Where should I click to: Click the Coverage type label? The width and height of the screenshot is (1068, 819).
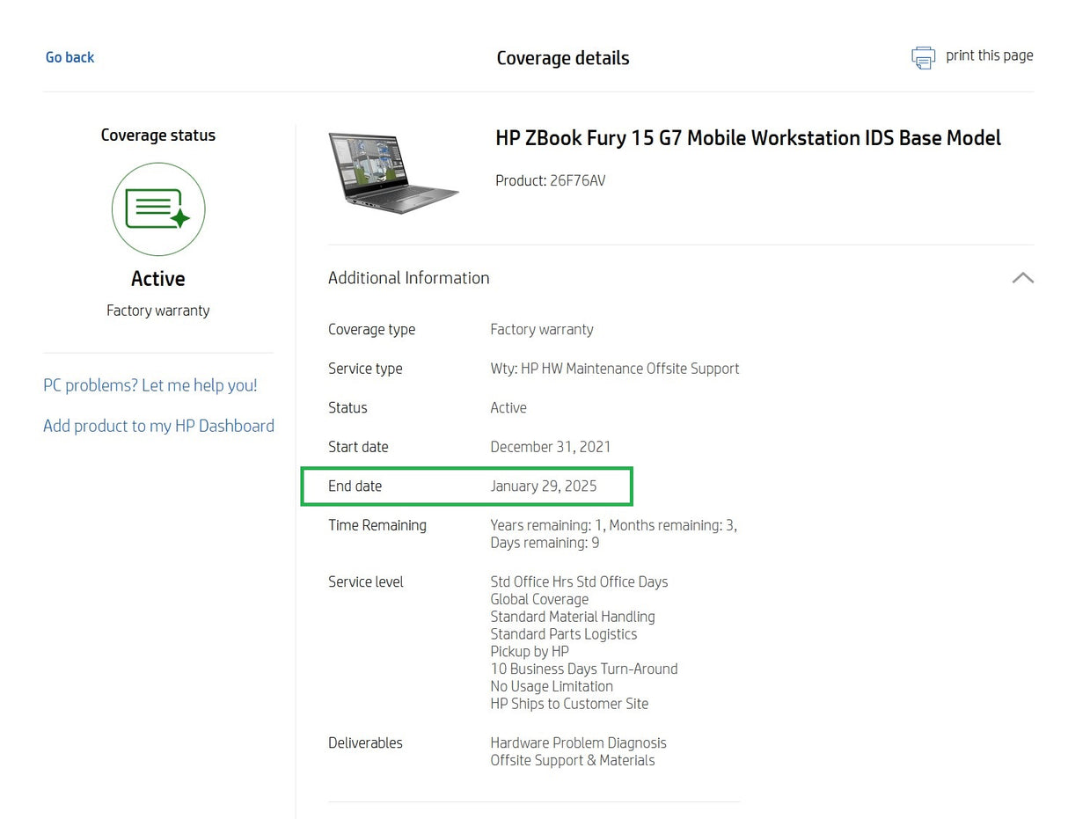pyautogui.click(x=371, y=330)
